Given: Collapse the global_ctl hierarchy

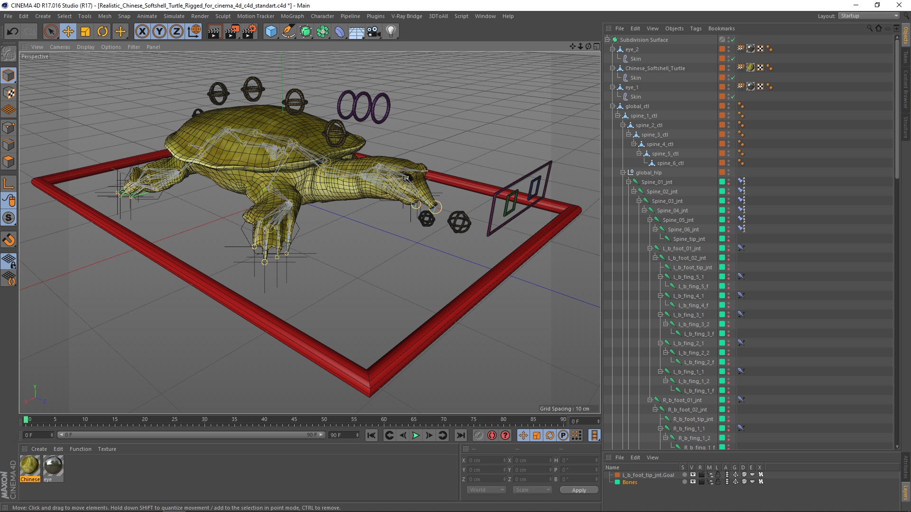Looking at the screenshot, I should click(613, 106).
